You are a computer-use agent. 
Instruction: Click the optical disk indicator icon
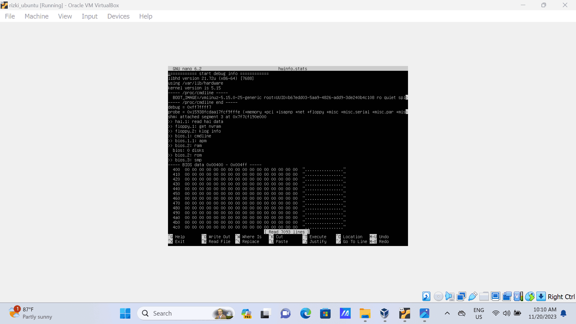point(438,296)
